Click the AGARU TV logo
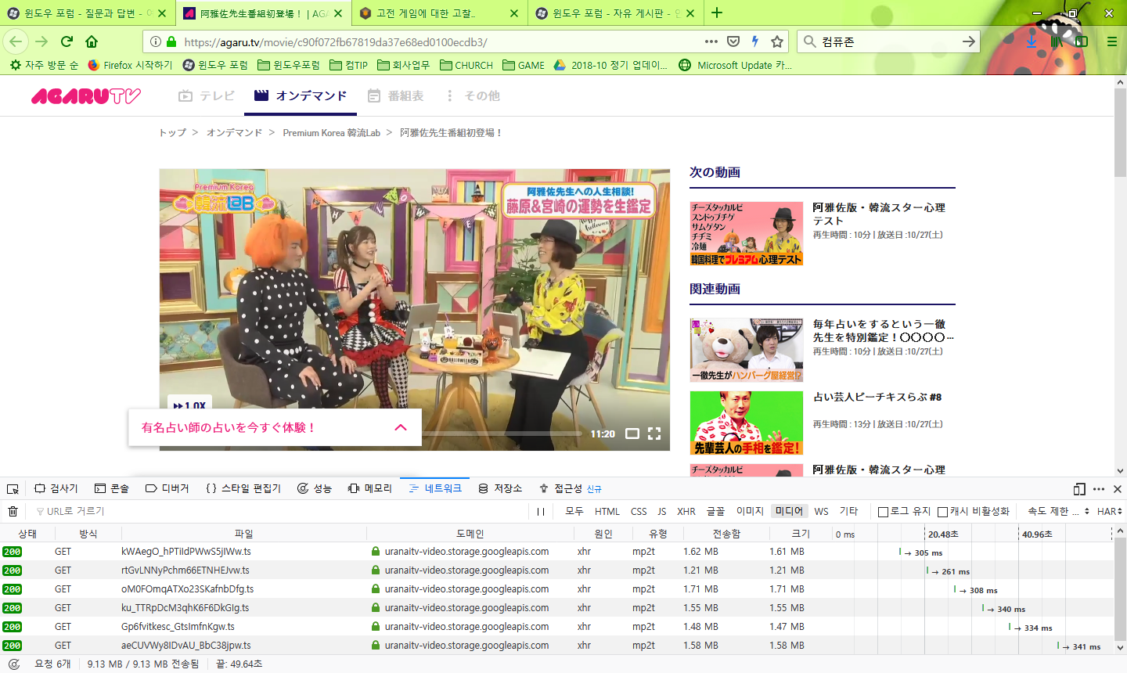This screenshot has height=673, width=1127. point(86,95)
